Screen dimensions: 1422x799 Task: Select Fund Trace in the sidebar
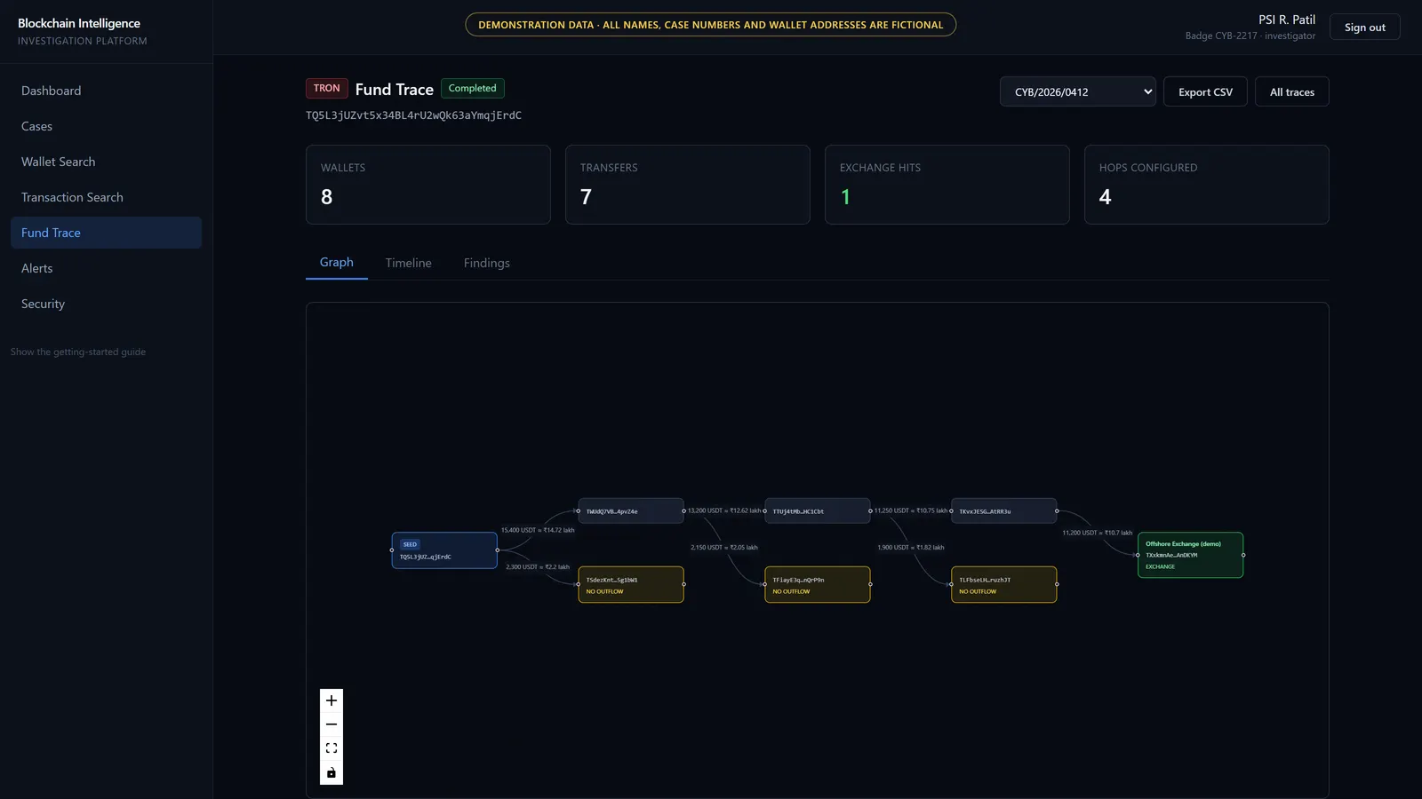106,233
